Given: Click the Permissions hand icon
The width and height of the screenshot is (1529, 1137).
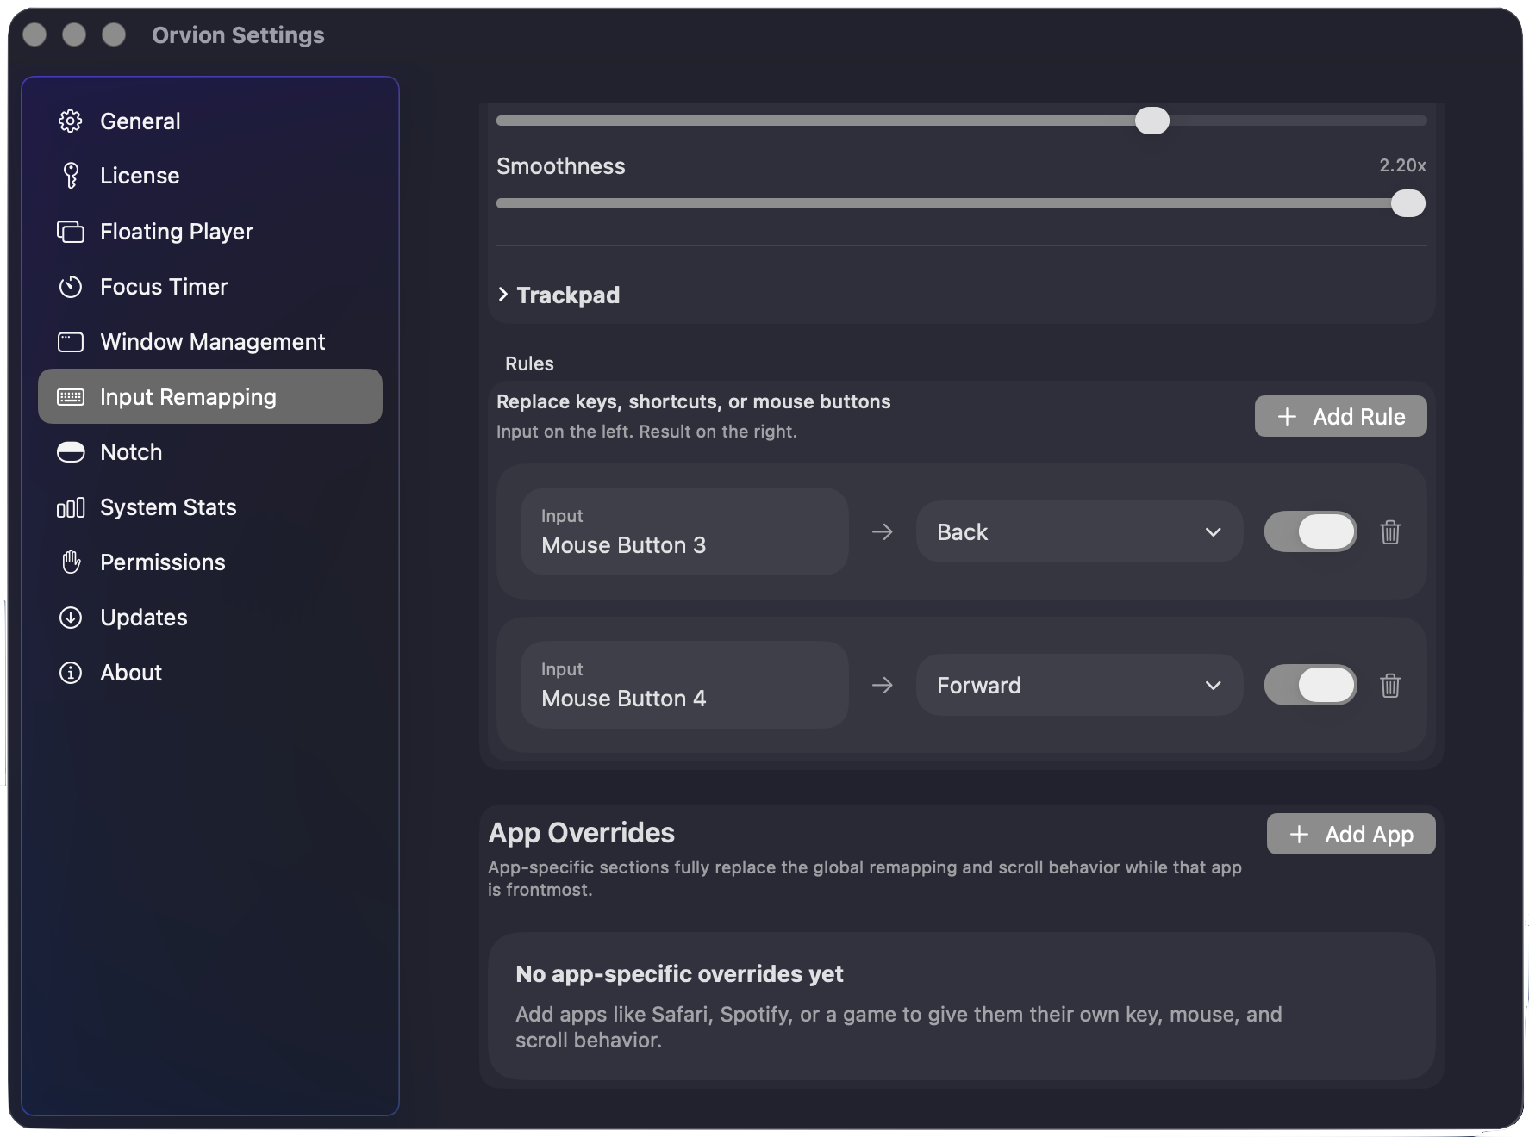Looking at the screenshot, I should [x=71, y=562].
